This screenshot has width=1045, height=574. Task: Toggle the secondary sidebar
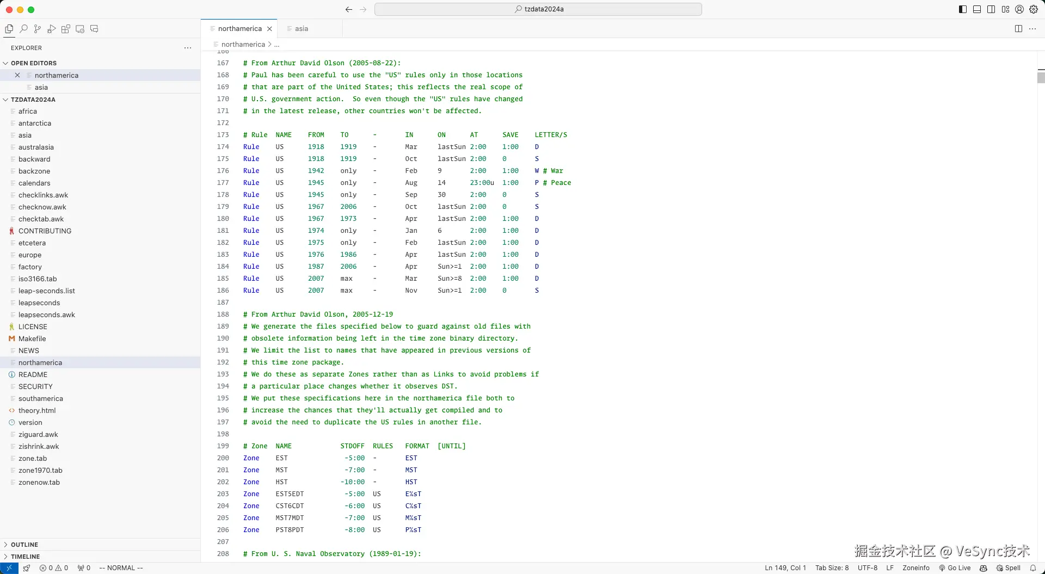[x=991, y=9]
